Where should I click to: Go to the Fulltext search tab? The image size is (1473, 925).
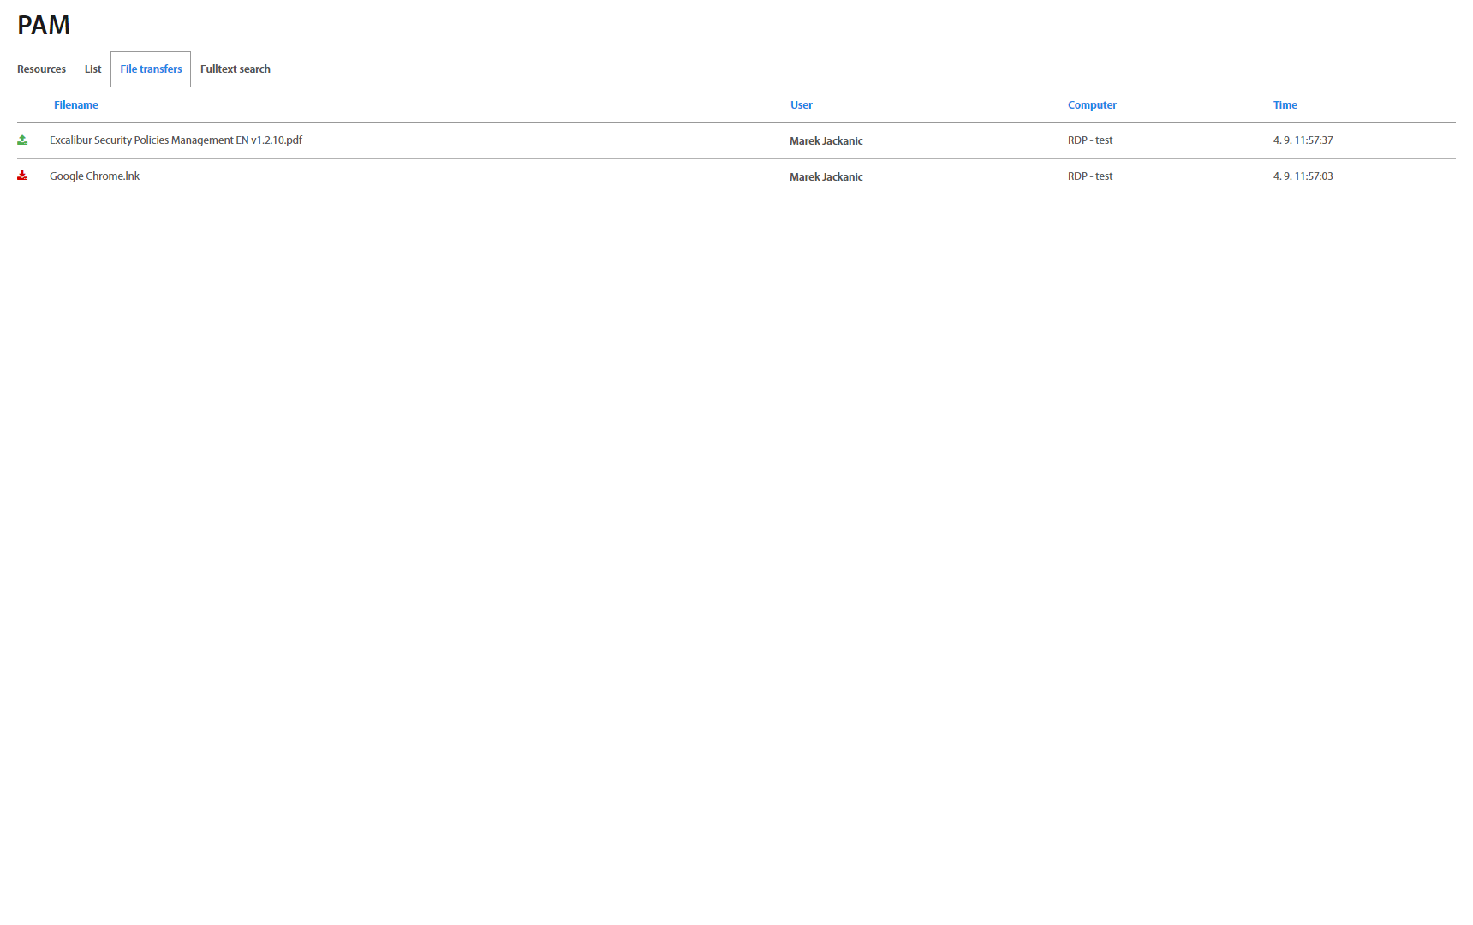pyautogui.click(x=235, y=69)
